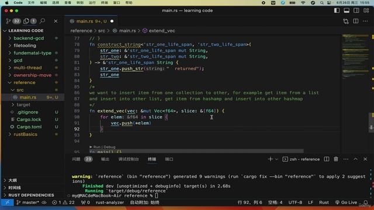Viewport: 374px width, 210px height.
Task: Click the Go Live button
Action: point(346,202)
